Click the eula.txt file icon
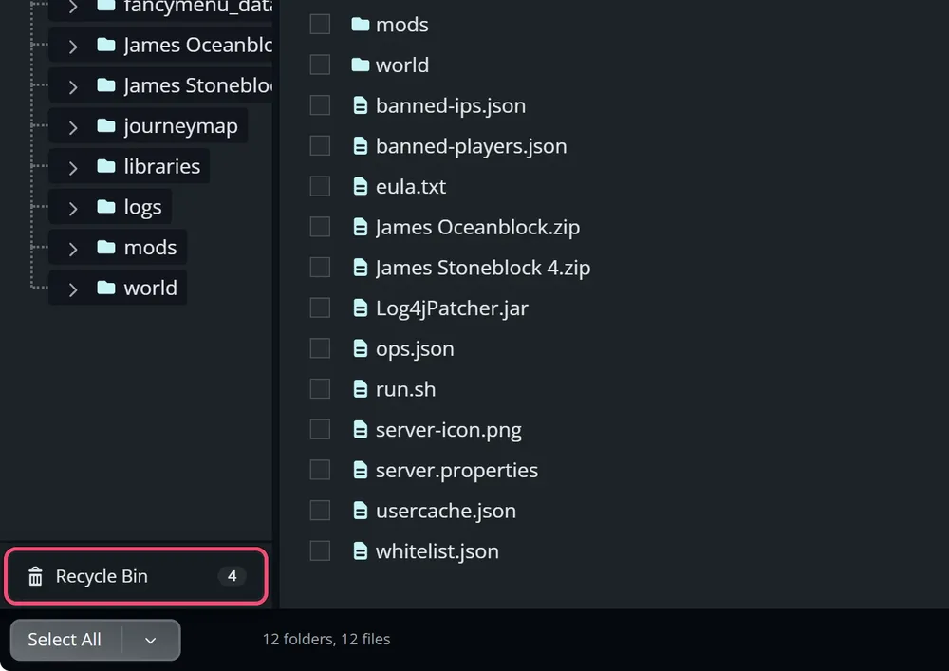The width and height of the screenshot is (949, 671). (360, 186)
